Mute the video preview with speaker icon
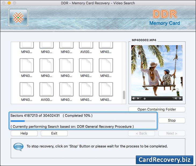 pyautogui.click(x=134, y=98)
